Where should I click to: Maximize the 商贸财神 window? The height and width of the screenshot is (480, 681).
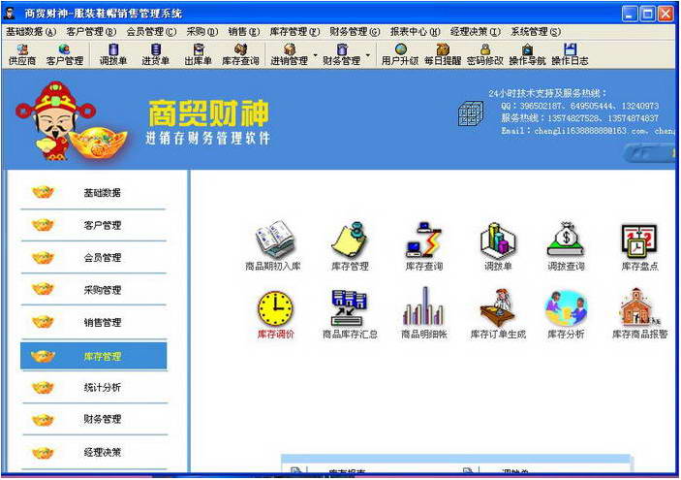647,14
